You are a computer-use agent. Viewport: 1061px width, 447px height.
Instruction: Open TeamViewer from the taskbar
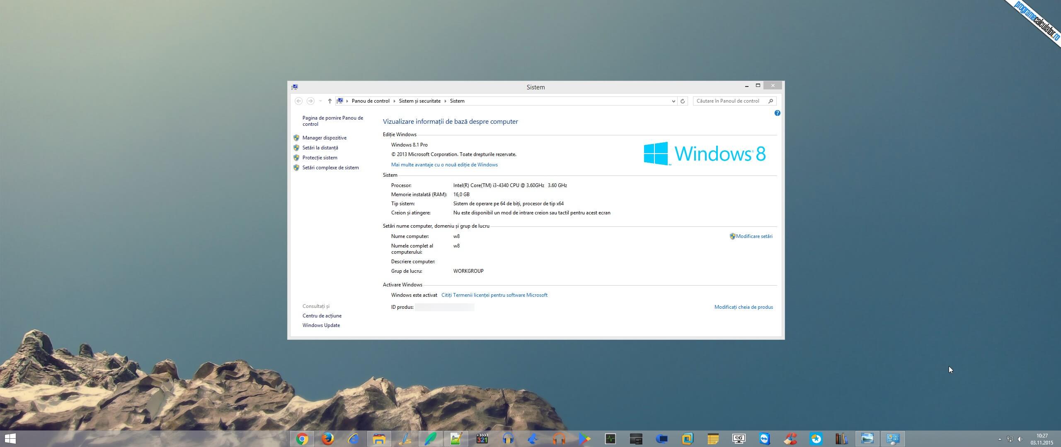765,439
